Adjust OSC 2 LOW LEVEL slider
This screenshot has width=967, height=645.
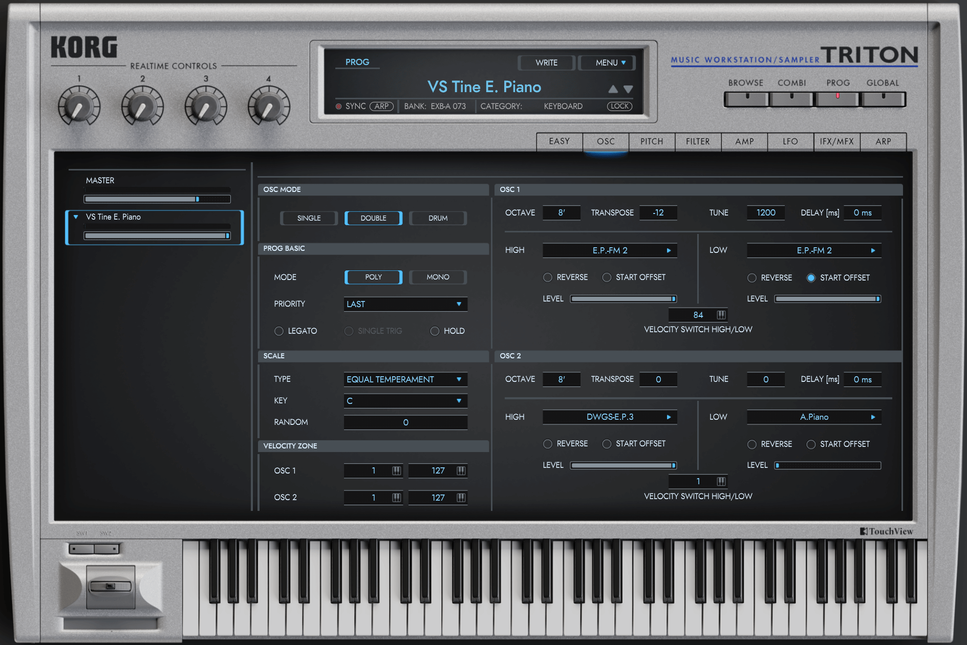pyautogui.click(x=828, y=465)
